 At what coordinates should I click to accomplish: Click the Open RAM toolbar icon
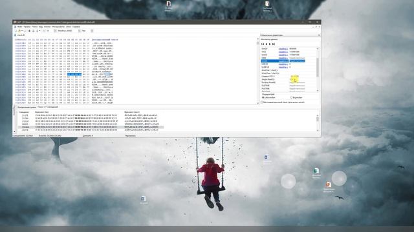tap(29, 31)
